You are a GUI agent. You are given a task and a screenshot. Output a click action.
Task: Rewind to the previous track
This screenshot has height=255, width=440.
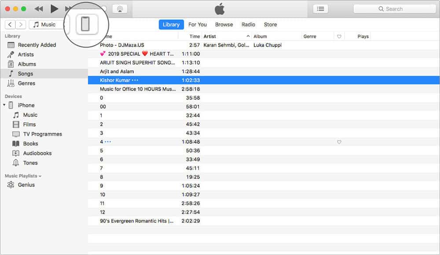pyautogui.click(x=39, y=9)
